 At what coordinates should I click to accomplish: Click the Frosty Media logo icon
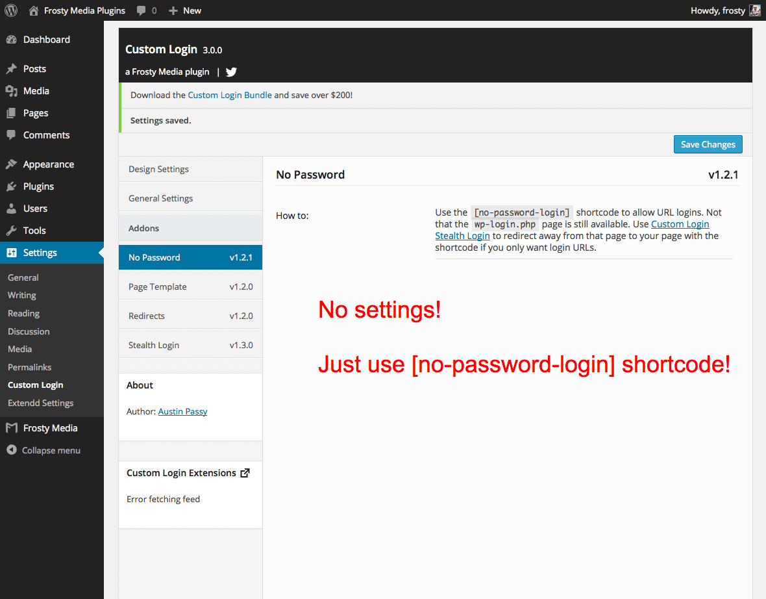[11, 428]
